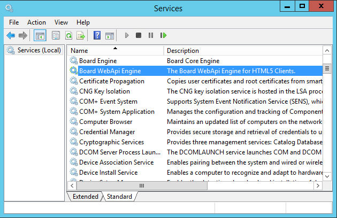Select the Device Install Service name
337x218 pixels.
coord(108,173)
